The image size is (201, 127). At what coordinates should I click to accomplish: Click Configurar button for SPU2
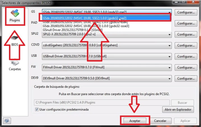pyautogui.click(x=186, y=34)
